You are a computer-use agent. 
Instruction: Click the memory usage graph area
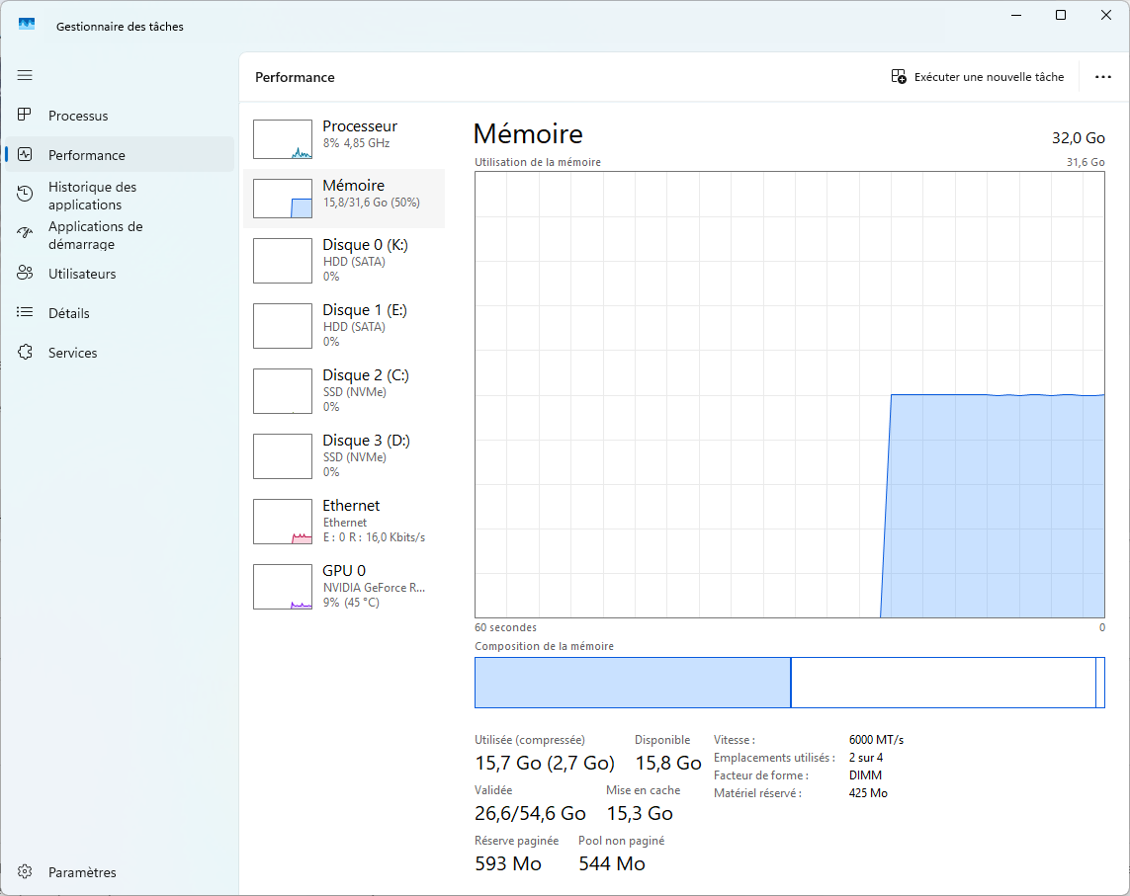coord(789,395)
